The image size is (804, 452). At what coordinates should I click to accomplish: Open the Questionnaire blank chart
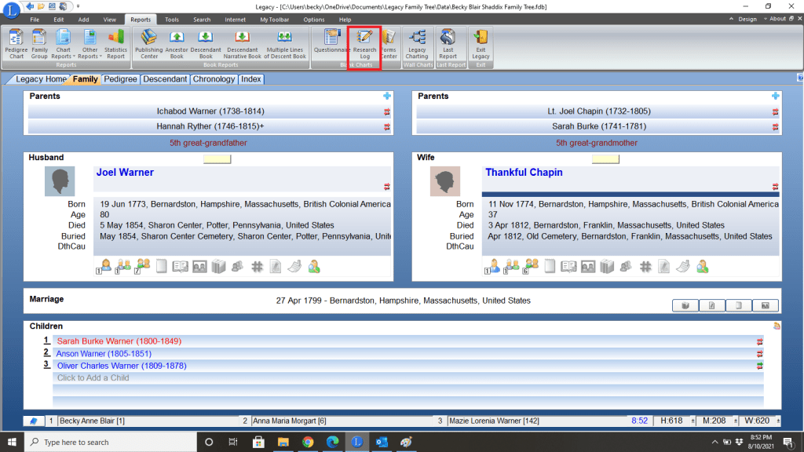331,46
